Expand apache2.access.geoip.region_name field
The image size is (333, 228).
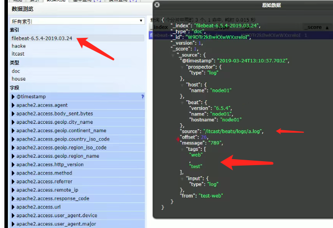[13, 156]
